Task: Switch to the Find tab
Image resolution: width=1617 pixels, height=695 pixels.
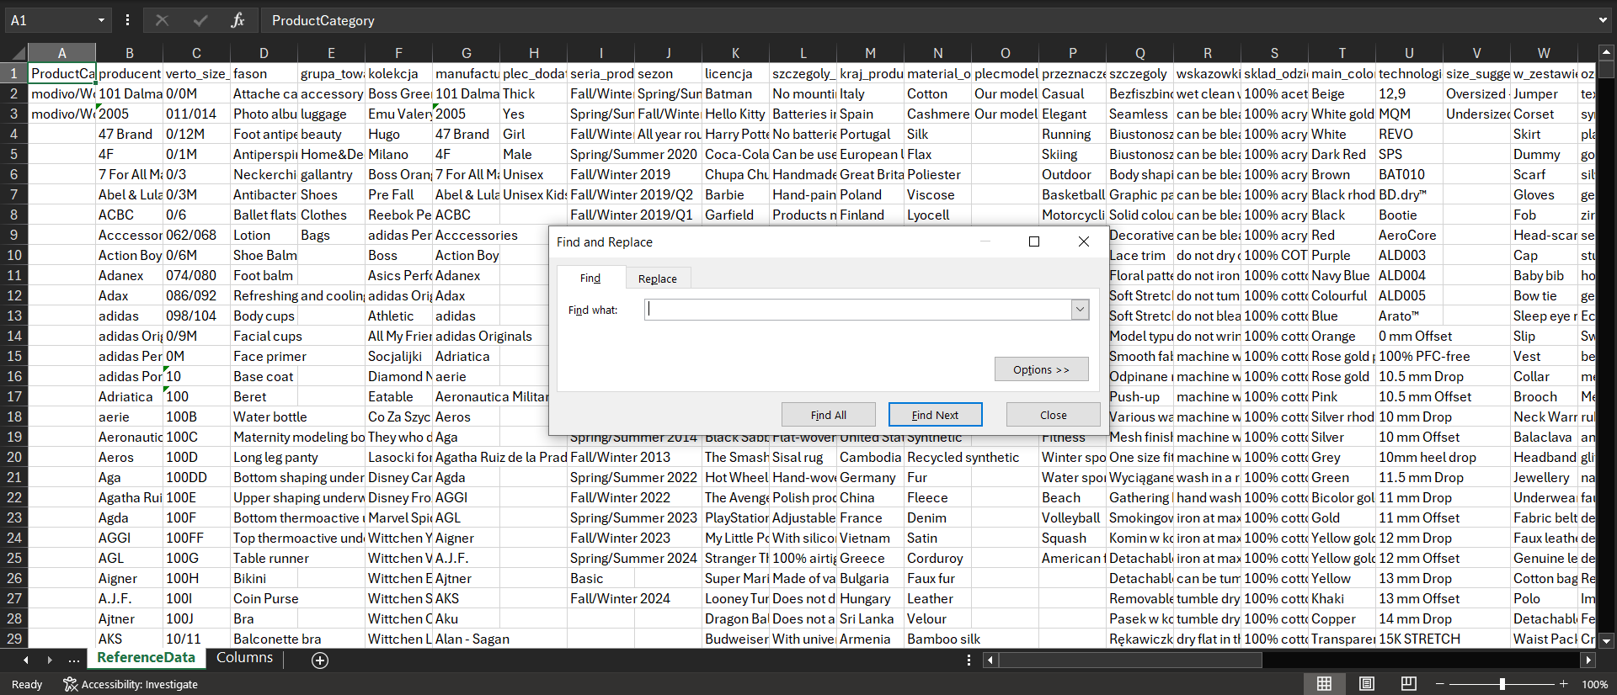Action: click(590, 279)
